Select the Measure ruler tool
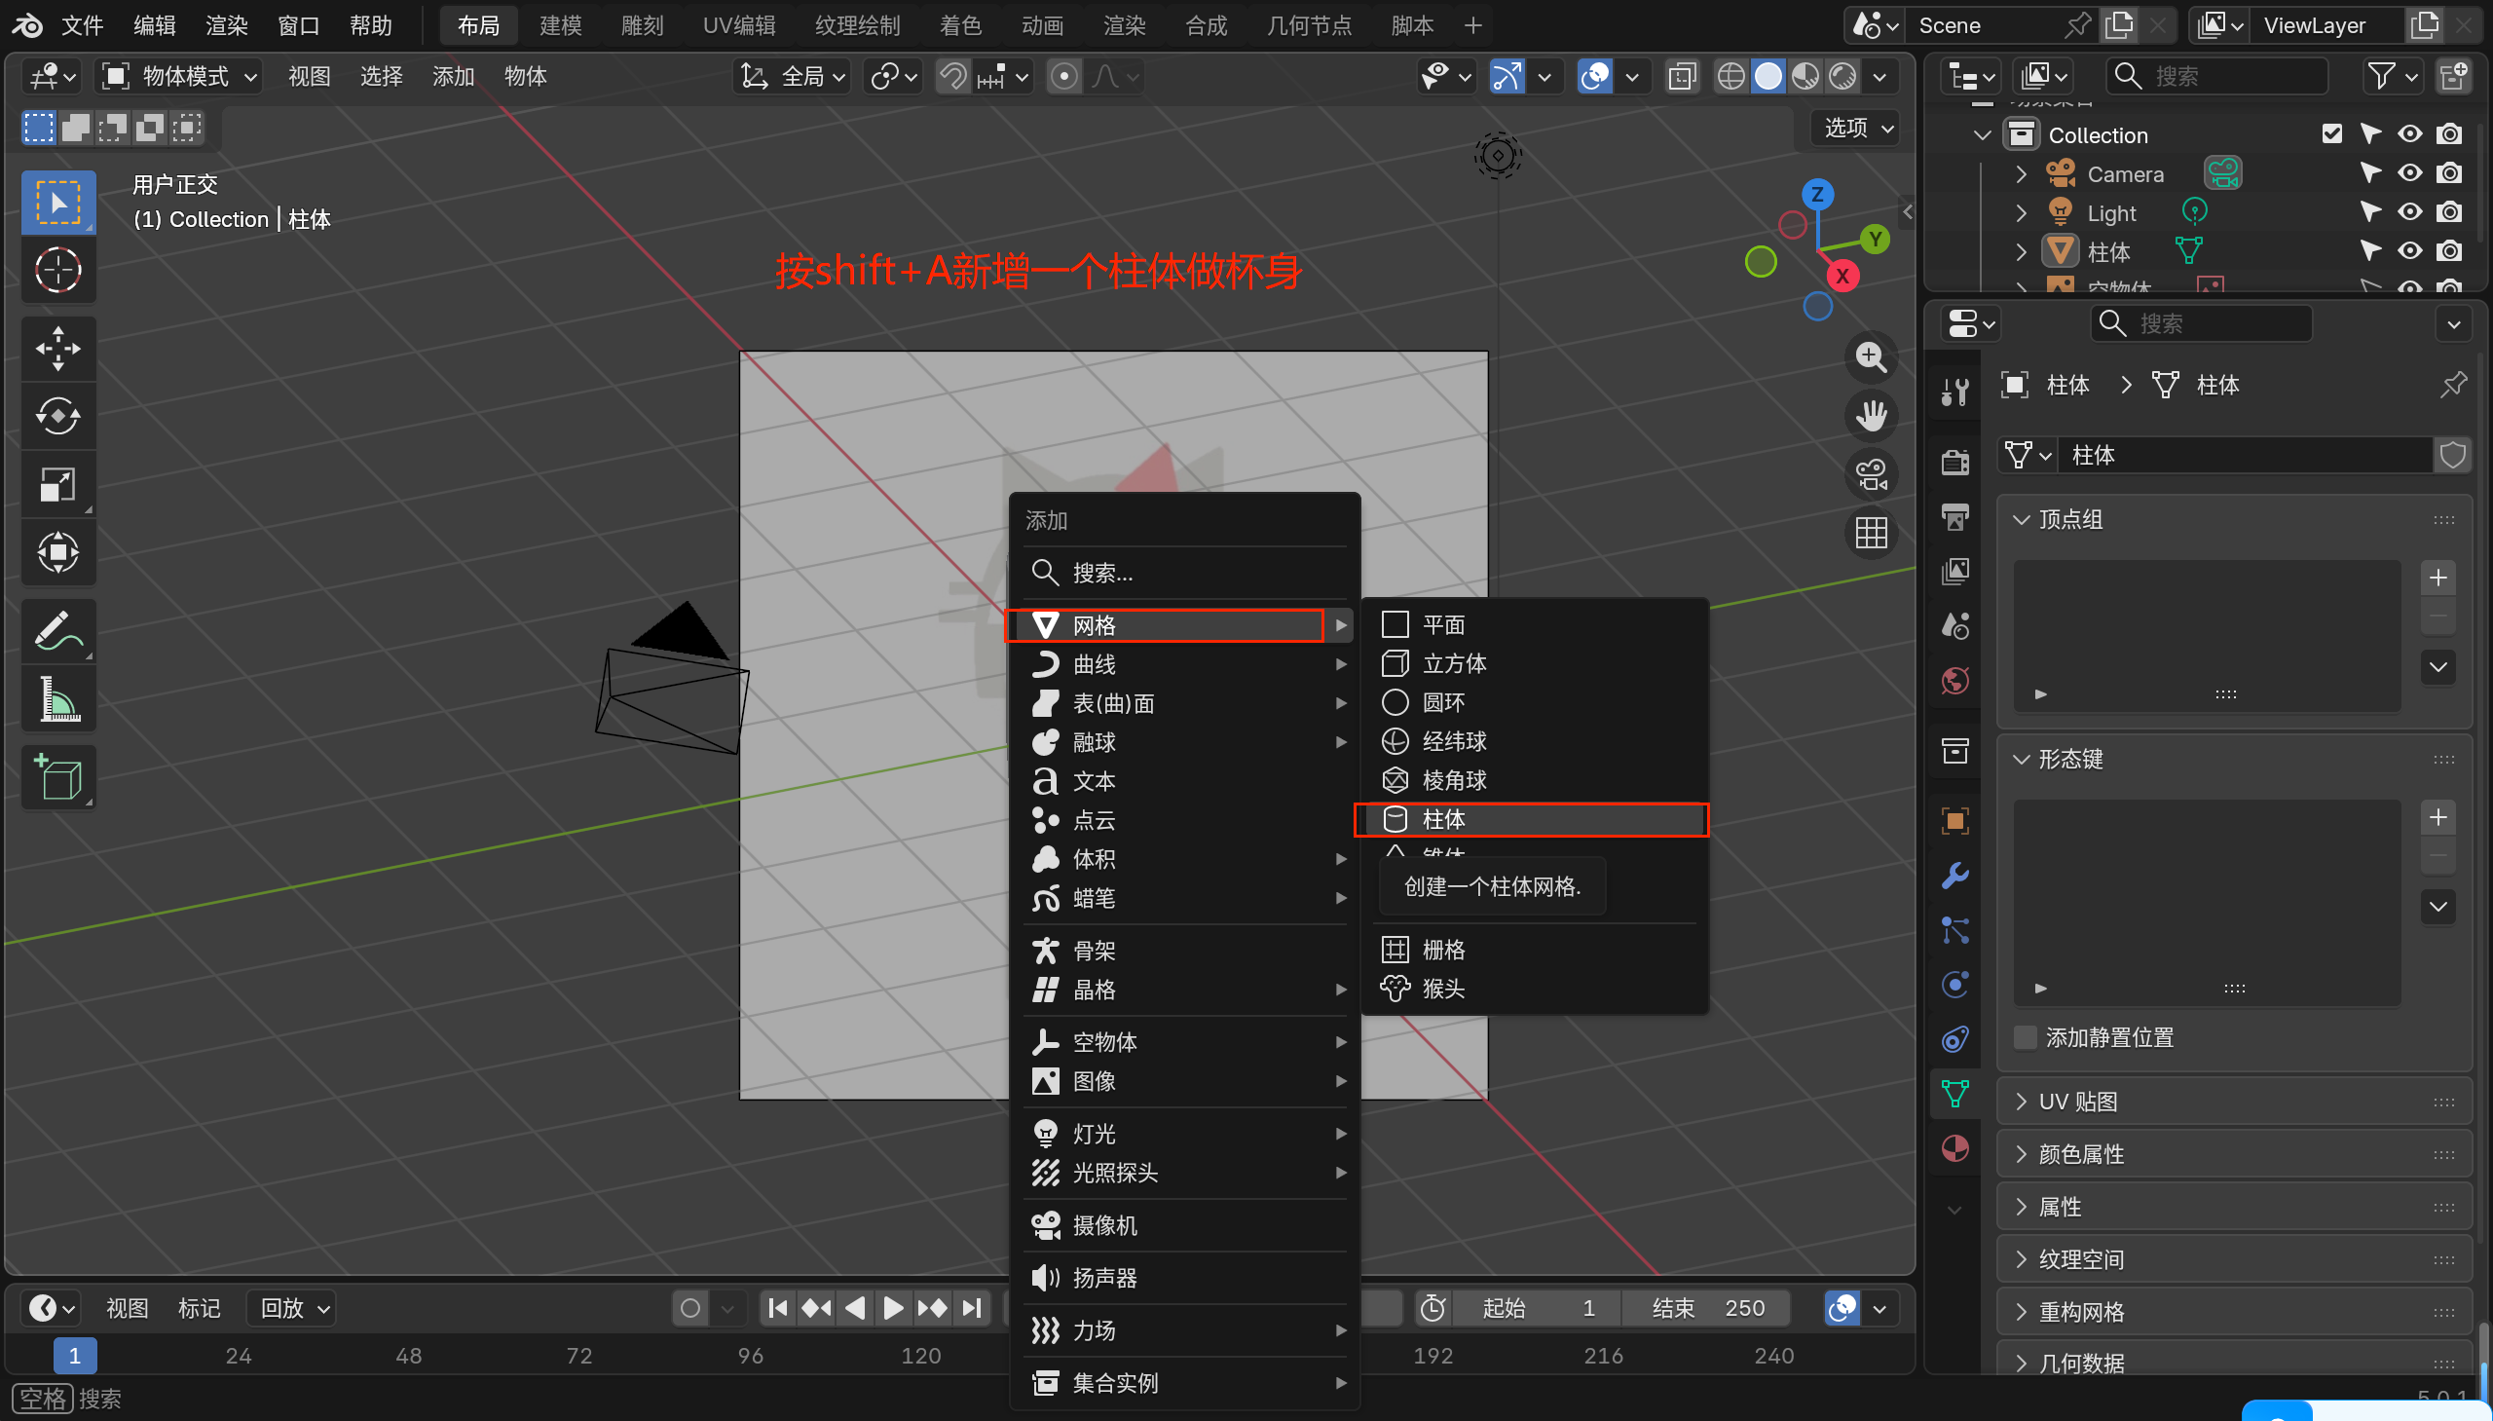 (x=57, y=699)
